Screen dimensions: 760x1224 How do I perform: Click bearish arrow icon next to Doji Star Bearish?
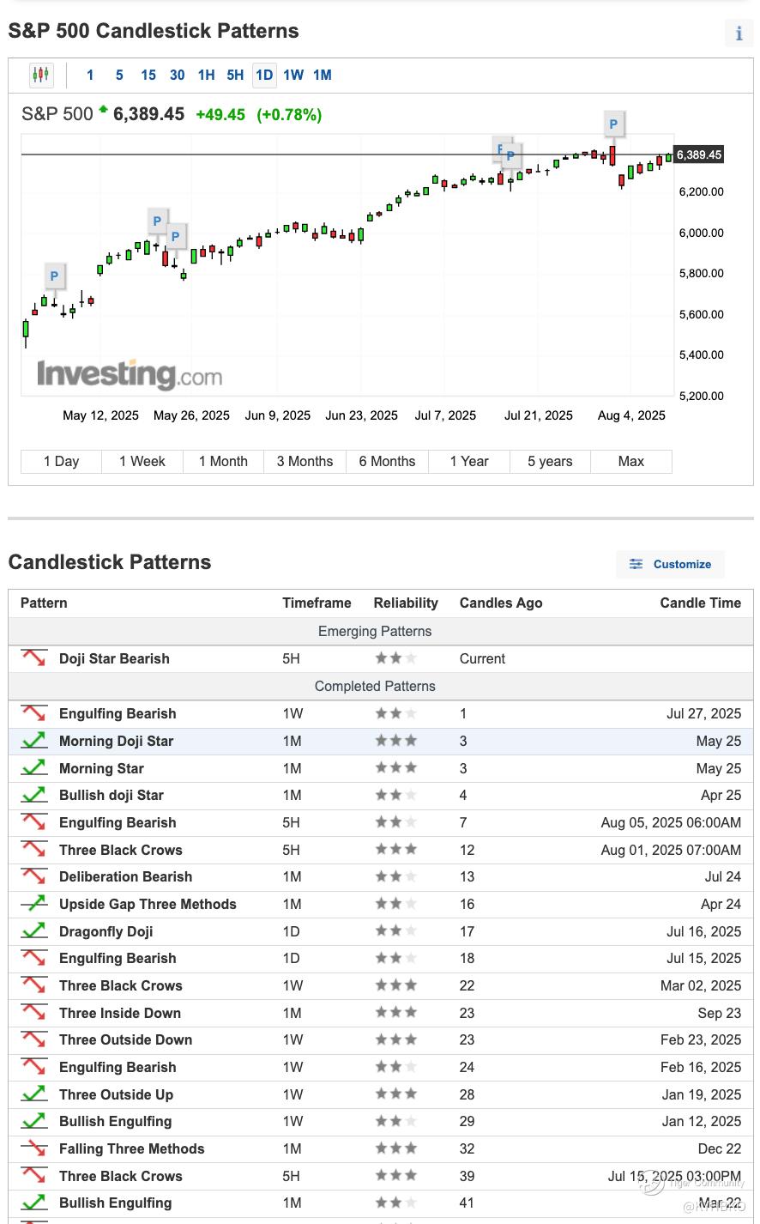click(34, 658)
